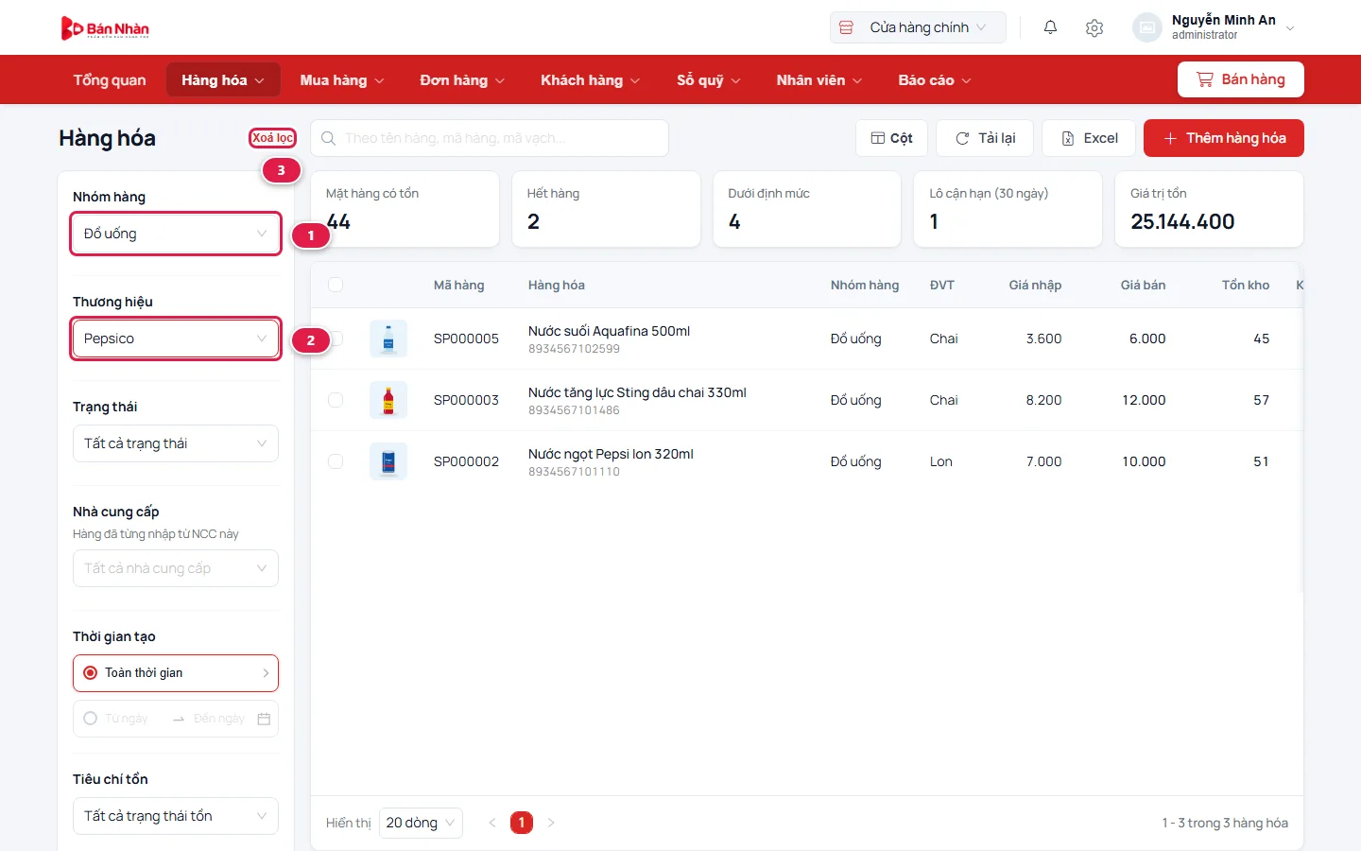Tick checkbox for Pepsi lon 320ml
This screenshot has height=851, width=1361.
[x=336, y=461]
